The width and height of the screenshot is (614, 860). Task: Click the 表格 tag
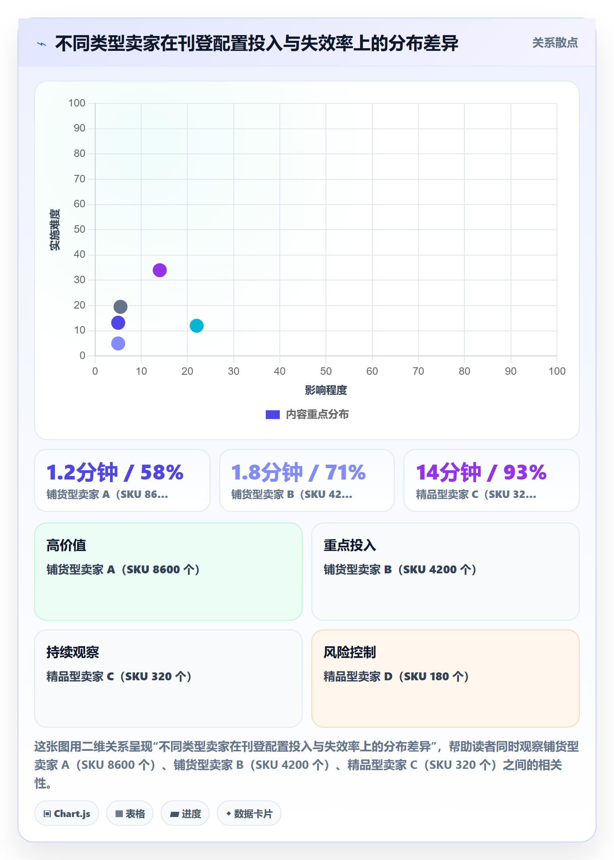tap(130, 814)
